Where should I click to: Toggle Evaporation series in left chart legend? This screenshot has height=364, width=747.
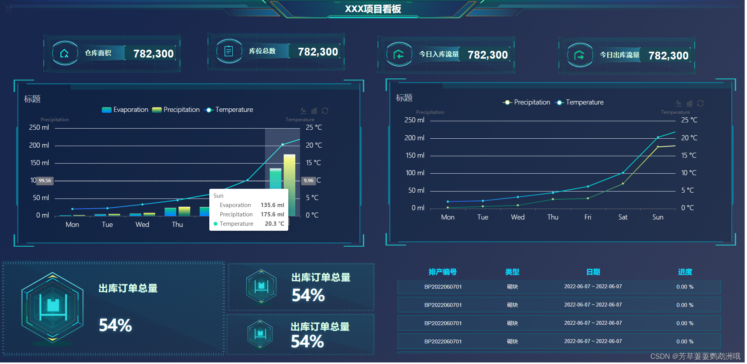[x=125, y=110]
